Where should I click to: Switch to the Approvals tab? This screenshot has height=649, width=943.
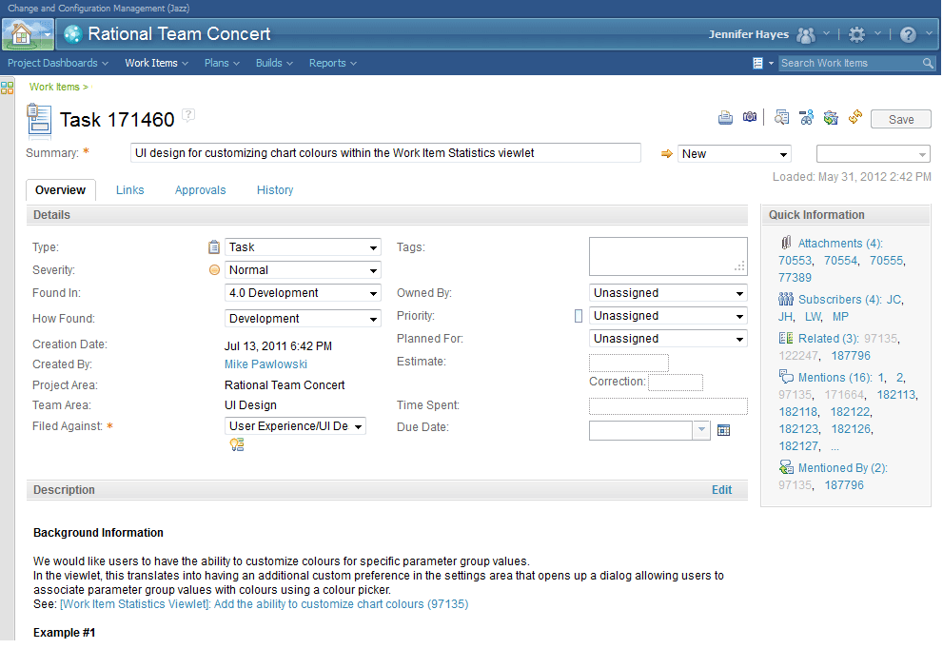(x=200, y=190)
